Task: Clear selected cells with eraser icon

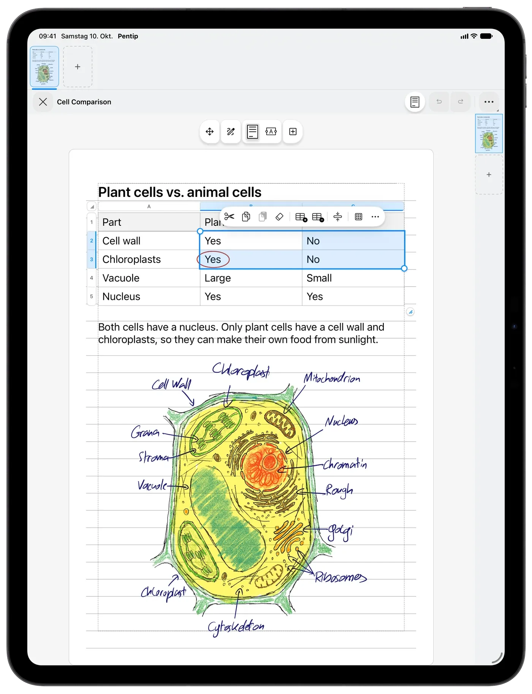Action: coord(279,217)
